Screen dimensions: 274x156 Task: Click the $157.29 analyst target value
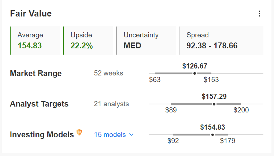[x=214, y=96]
